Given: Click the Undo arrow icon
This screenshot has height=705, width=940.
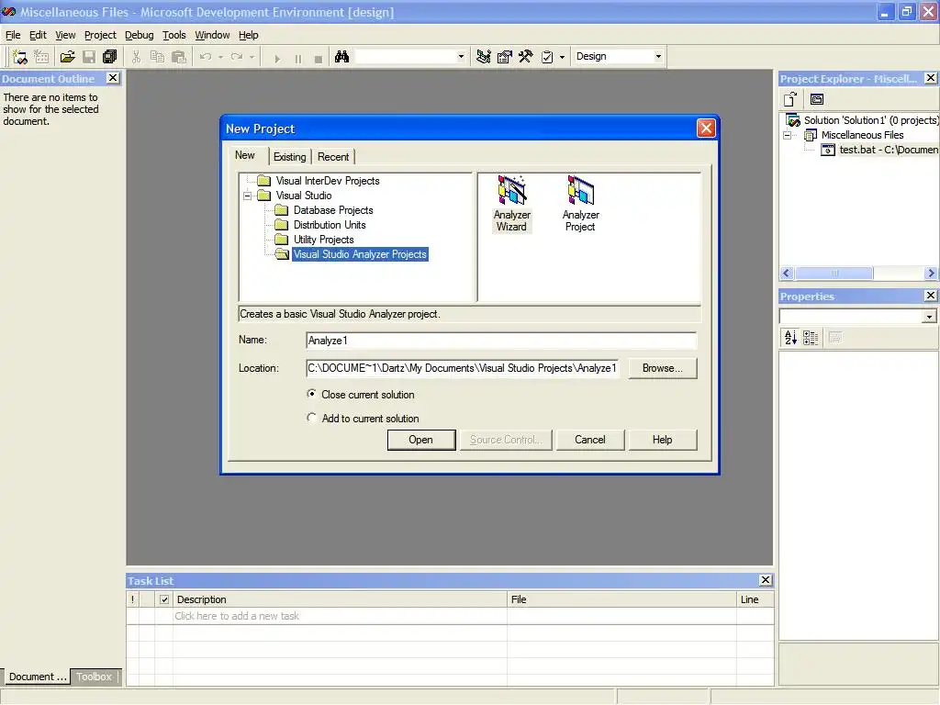Looking at the screenshot, I should point(206,57).
